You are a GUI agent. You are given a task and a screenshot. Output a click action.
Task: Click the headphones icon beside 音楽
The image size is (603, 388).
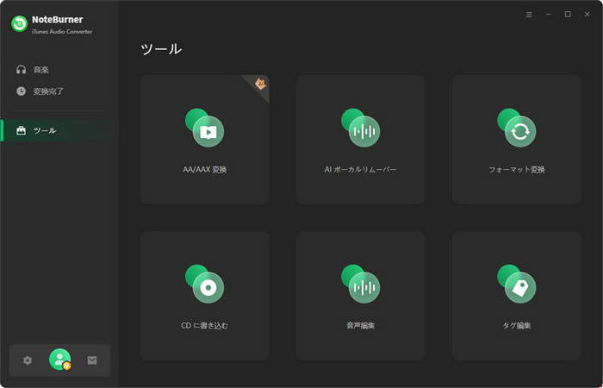(21, 69)
